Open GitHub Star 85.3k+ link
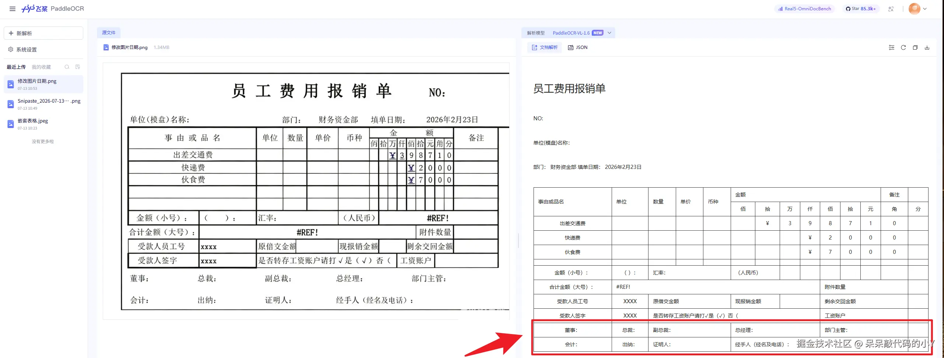The height and width of the screenshot is (358, 944). [x=861, y=9]
